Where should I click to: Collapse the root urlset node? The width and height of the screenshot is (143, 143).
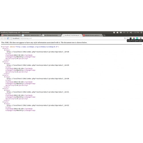tap(2, 47)
